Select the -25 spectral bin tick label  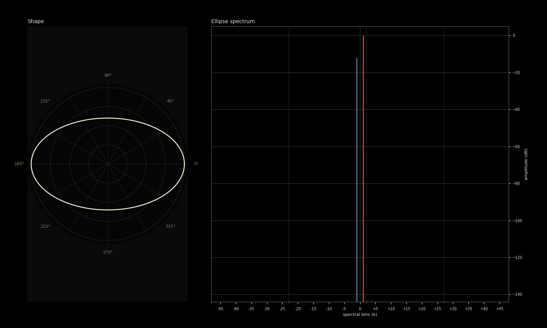point(282,309)
